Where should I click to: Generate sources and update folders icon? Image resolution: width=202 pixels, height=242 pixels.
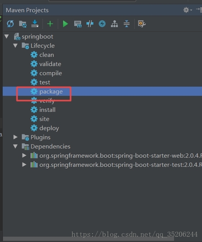click(23, 24)
